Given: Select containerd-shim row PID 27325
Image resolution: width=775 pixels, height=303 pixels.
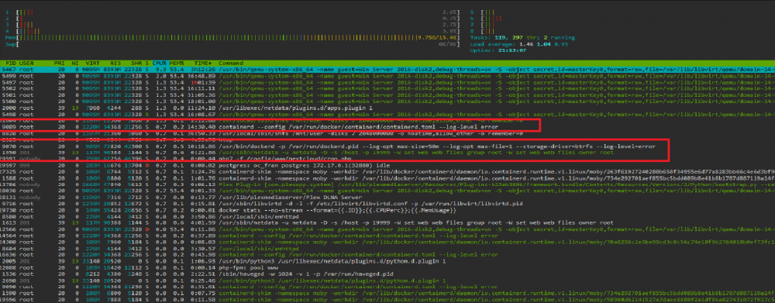Looking at the screenshot, I should tap(387, 171).
